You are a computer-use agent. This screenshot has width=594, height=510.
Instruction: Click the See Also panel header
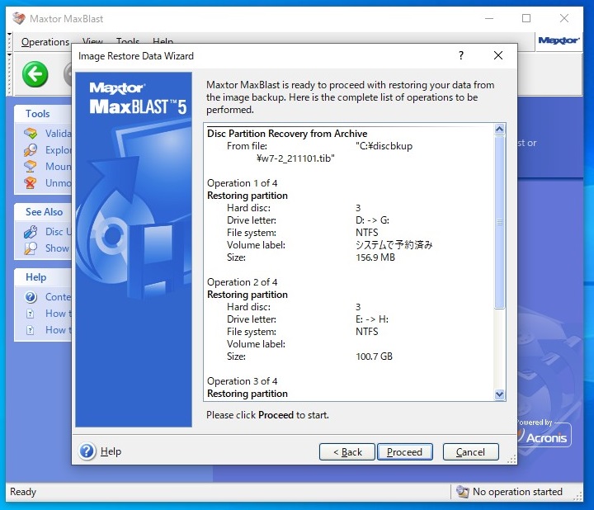[x=43, y=212]
